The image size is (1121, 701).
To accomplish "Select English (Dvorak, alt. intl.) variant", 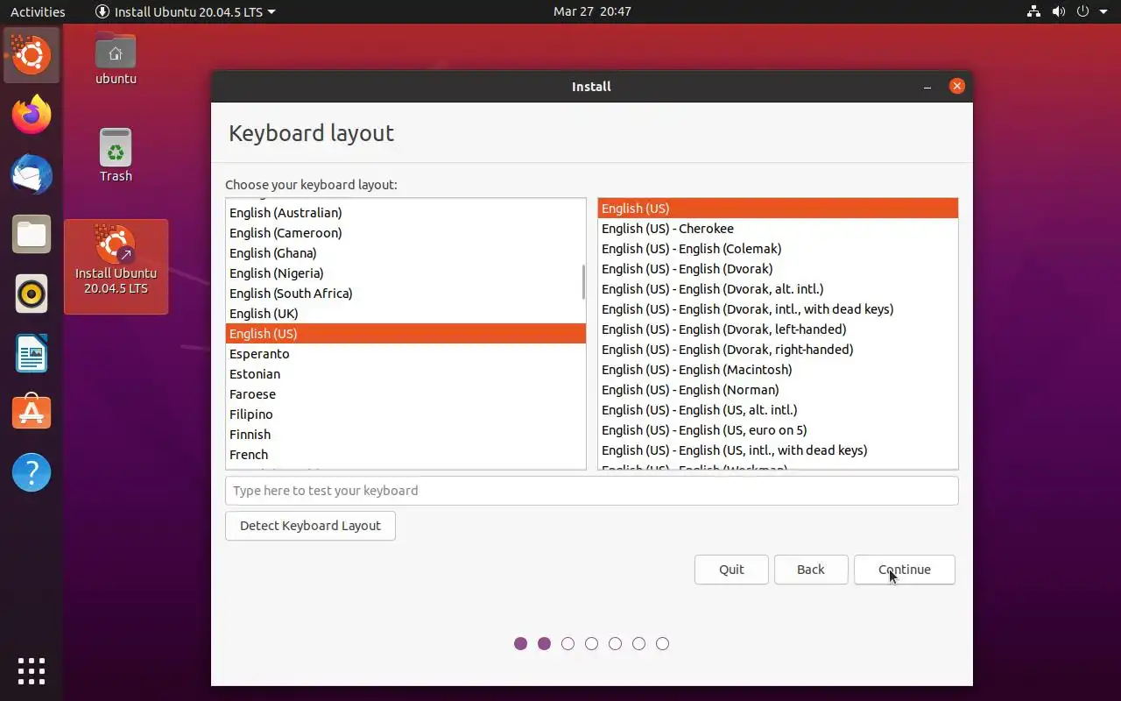I will coord(778,289).
